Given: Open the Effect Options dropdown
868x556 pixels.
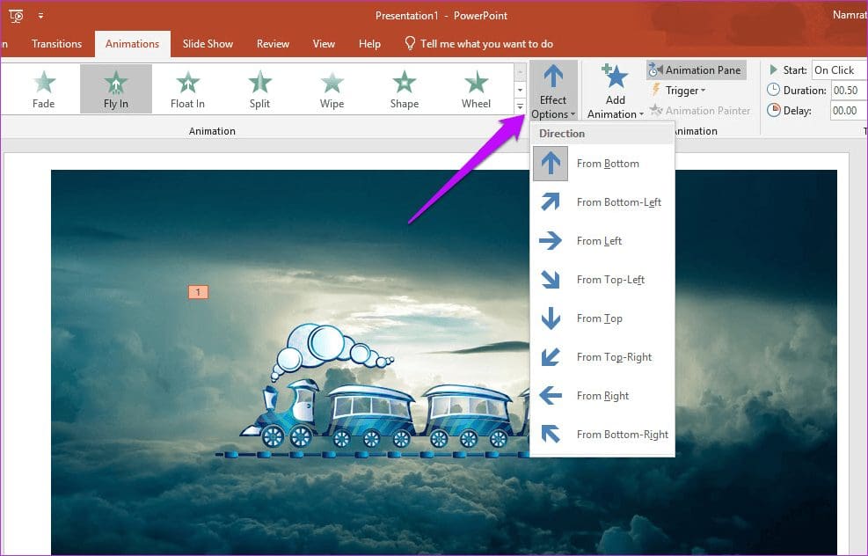Looking at the screenshot, I should (x=553, y=91).
